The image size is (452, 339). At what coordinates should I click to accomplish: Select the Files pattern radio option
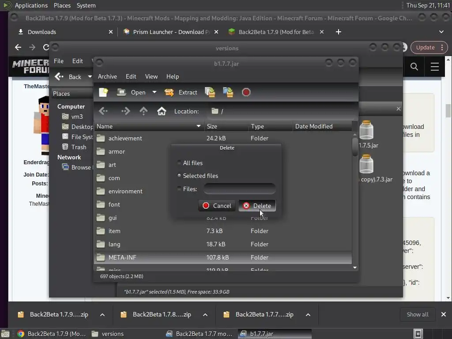(187, 189)
